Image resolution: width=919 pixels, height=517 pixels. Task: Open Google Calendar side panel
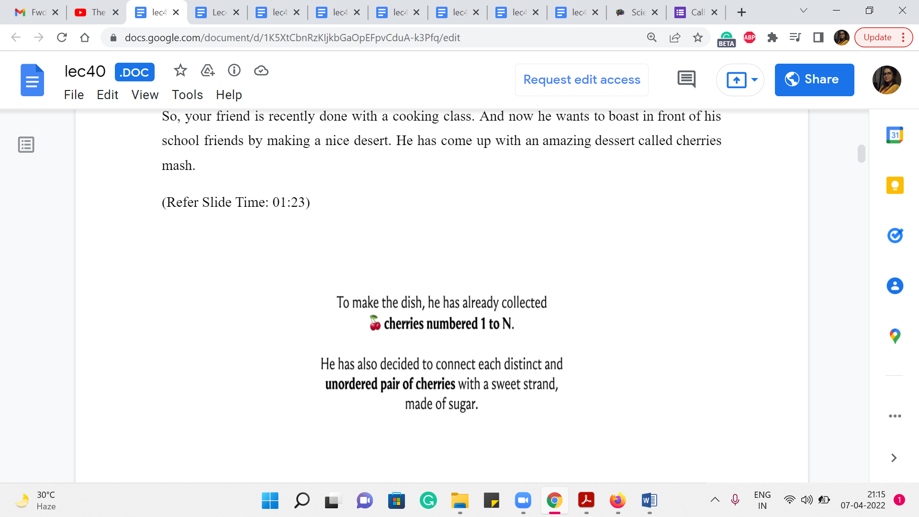[x=894, y=135]
